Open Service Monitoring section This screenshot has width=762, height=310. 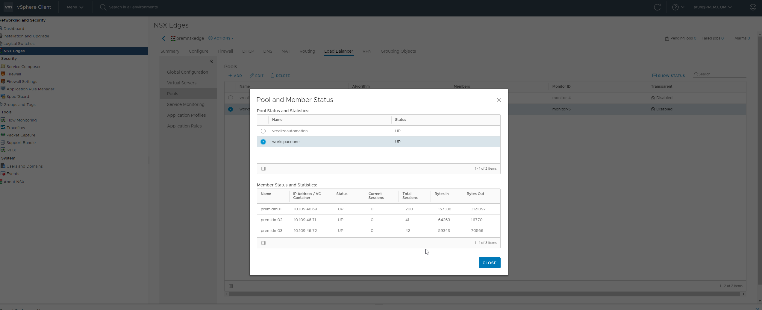[x=186, y=104]
